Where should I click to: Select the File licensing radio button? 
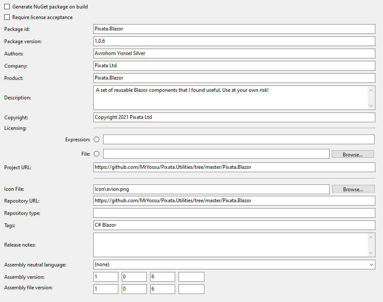(x=96, y=154)
